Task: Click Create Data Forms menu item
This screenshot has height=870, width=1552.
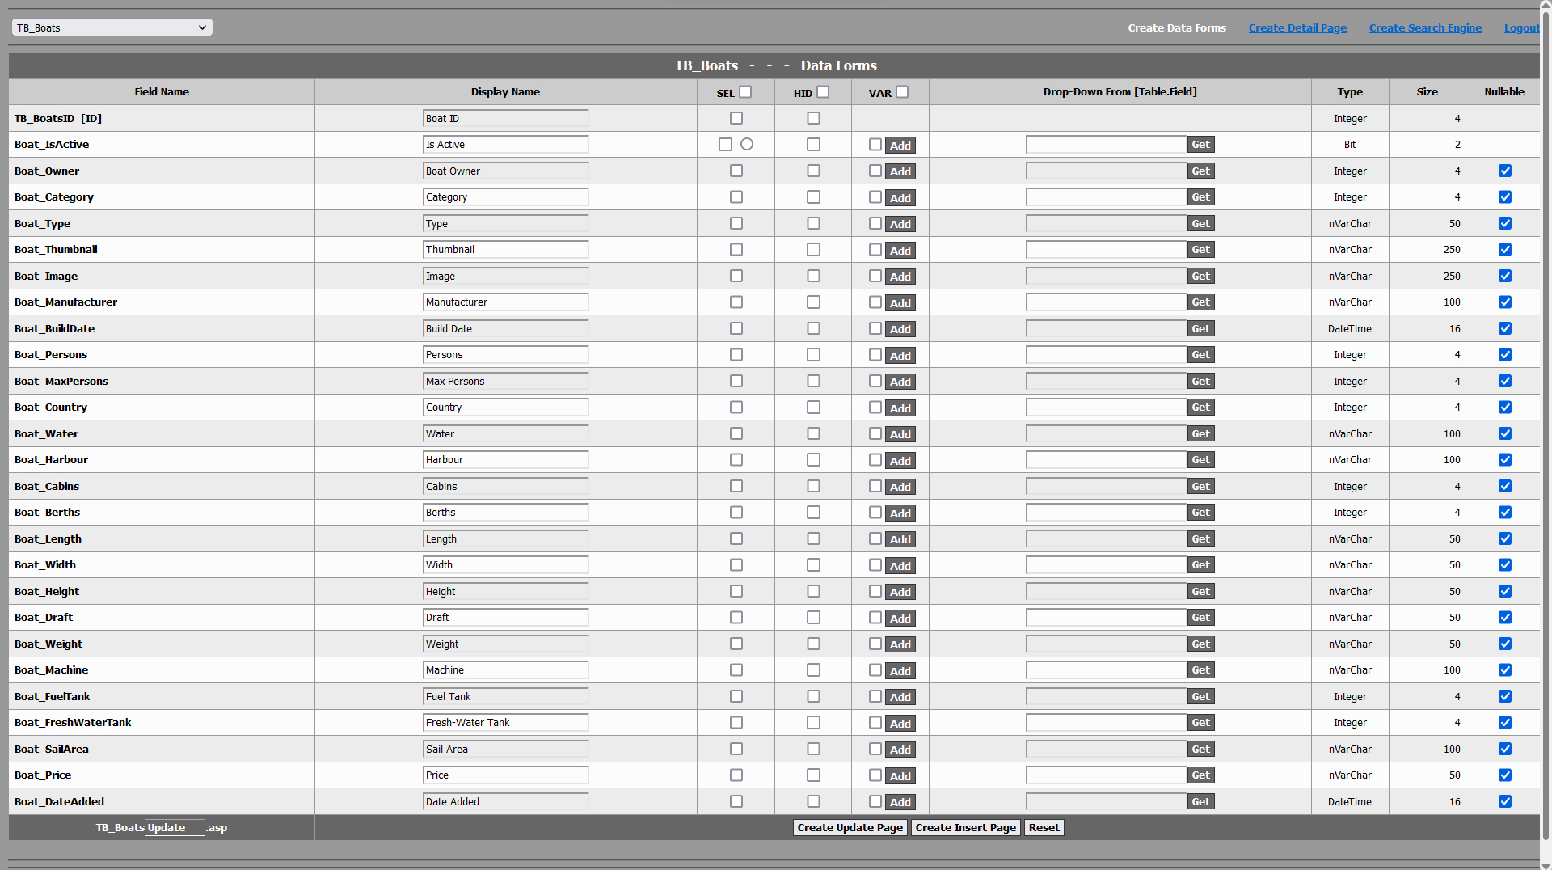Action: tap(1177, 27)
